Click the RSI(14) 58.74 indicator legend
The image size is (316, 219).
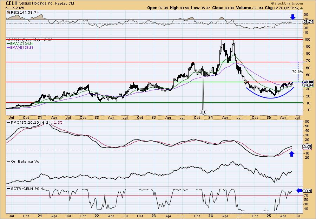point(23,12)
